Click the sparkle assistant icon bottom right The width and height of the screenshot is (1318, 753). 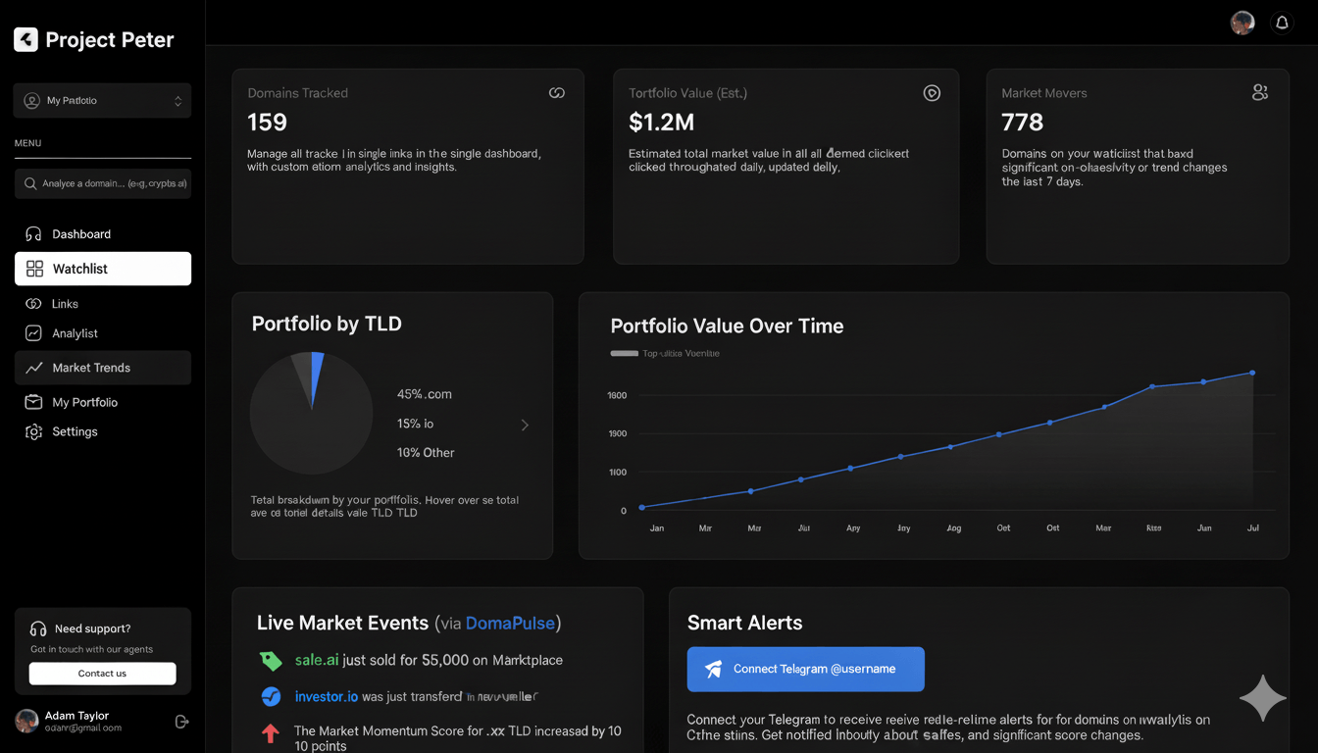(x=1262, y=698)
